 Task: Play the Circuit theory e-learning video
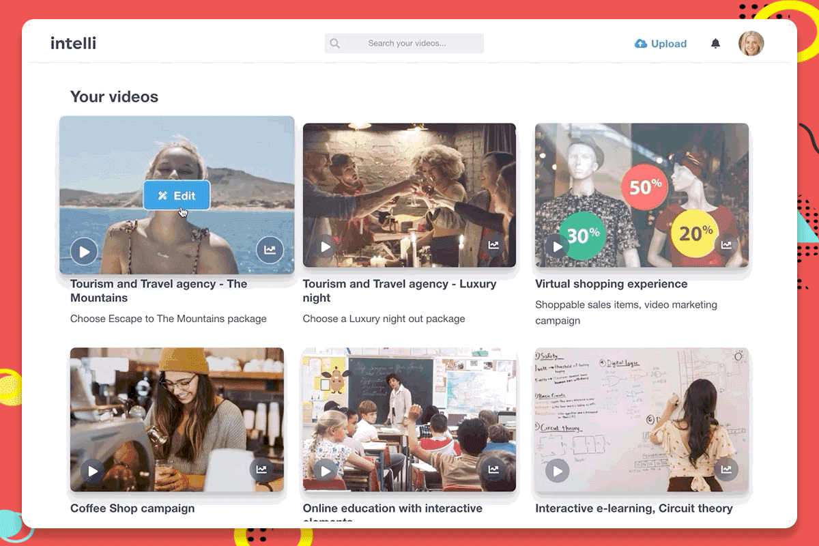coord(558,471)
